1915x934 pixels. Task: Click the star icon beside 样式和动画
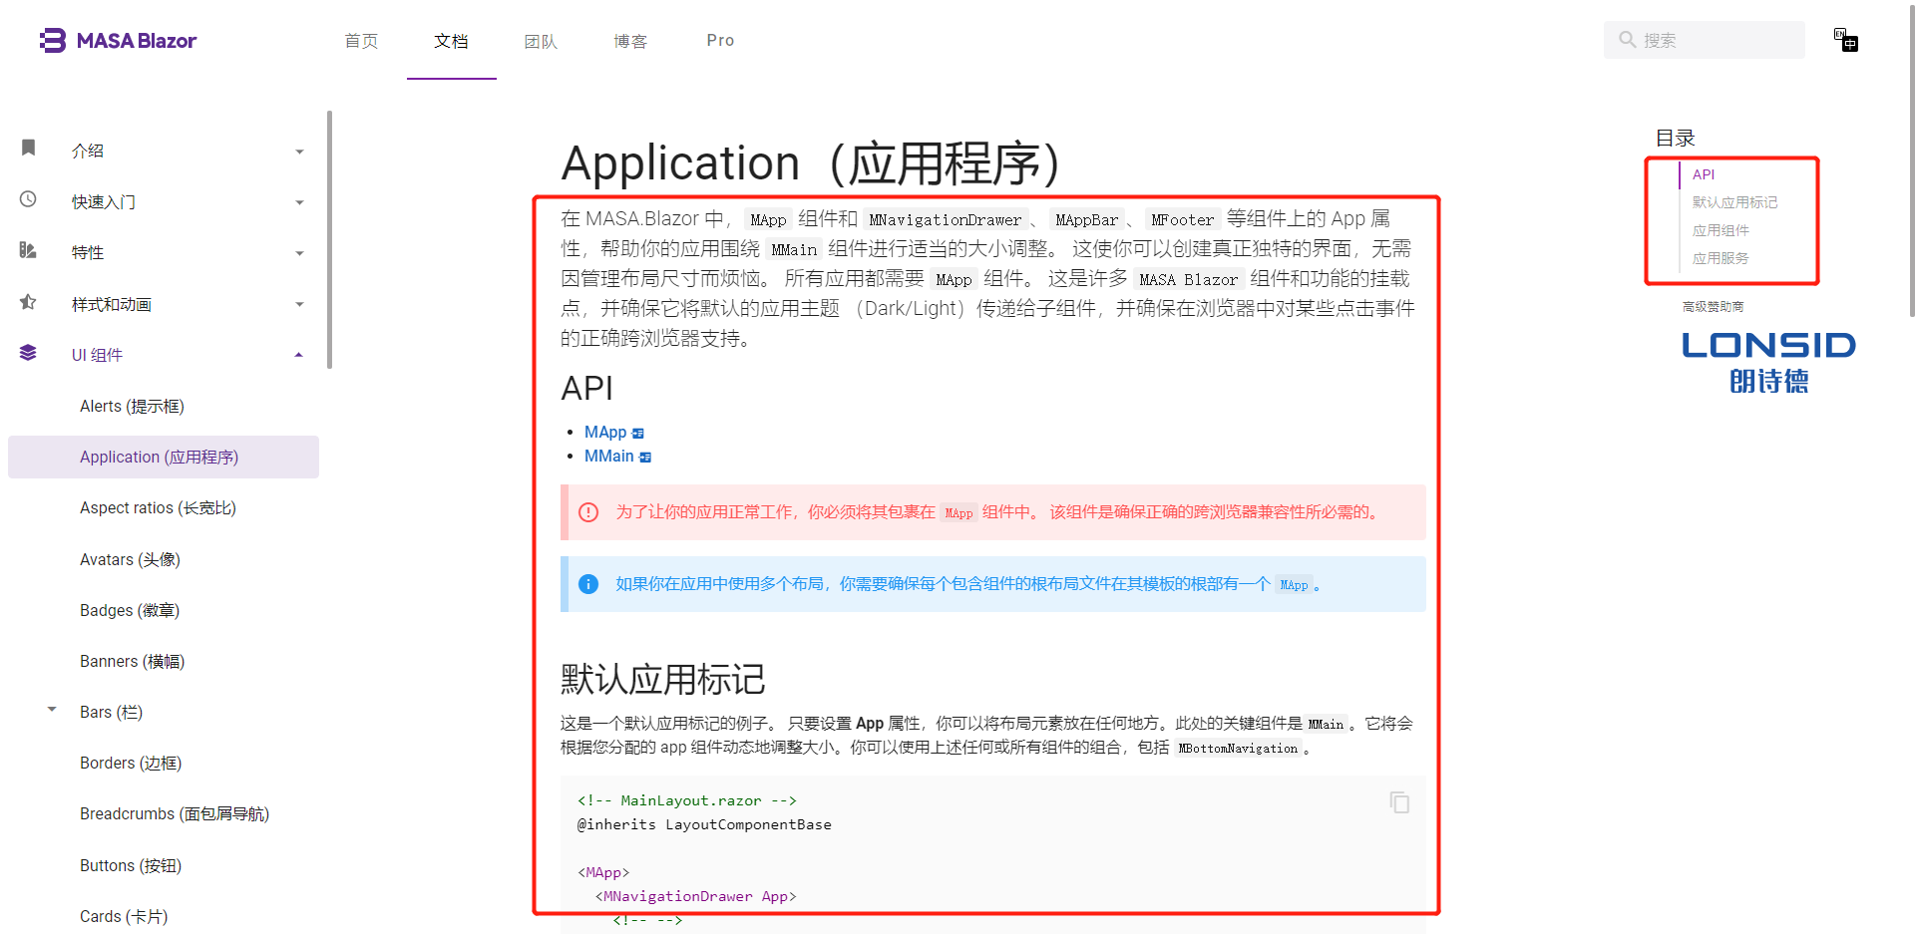(28, 302)
